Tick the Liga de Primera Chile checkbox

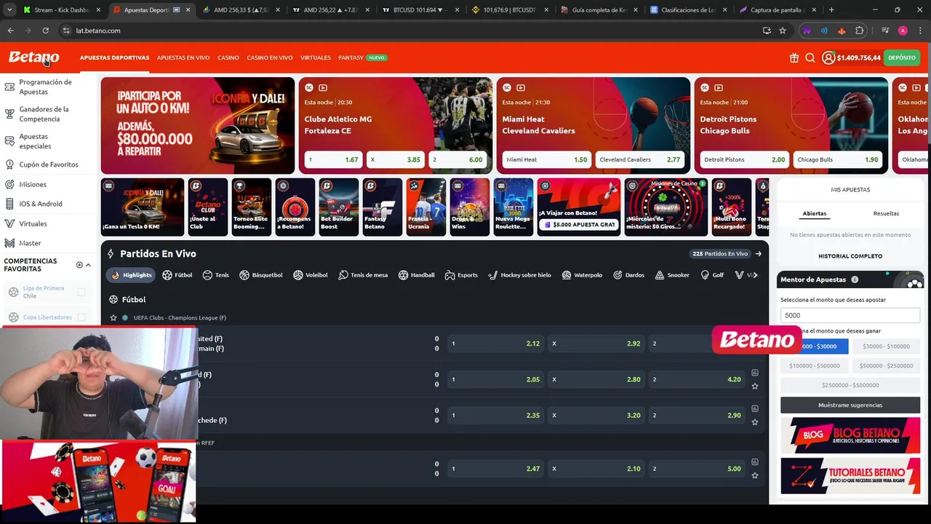click(x=81, y=293)
